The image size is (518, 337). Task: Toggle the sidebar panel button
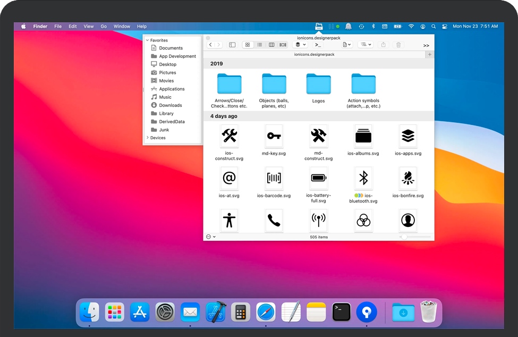pyautogui.click(x=232, y=45)
